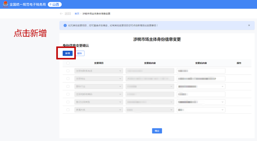The image size is (257, 141).
Task: Click the 确定 button
Action: pyautogui.click(x=156, y=131)
